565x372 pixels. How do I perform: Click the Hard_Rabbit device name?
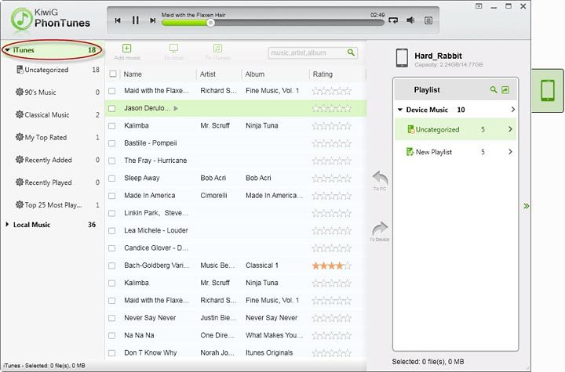click(438, 56)
